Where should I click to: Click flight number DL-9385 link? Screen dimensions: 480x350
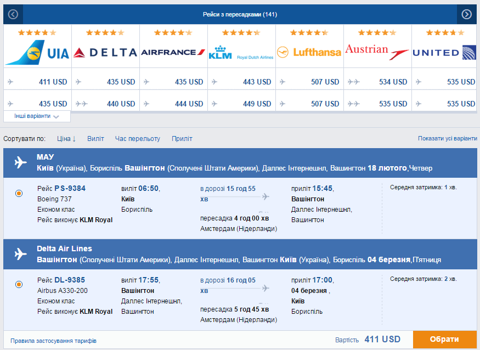(70, 280)
